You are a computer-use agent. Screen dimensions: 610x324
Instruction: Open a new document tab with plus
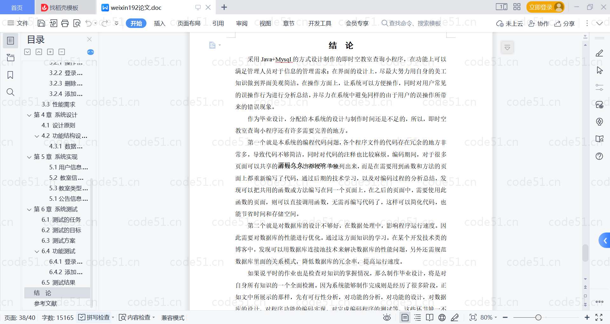click(x=224, y=7)
